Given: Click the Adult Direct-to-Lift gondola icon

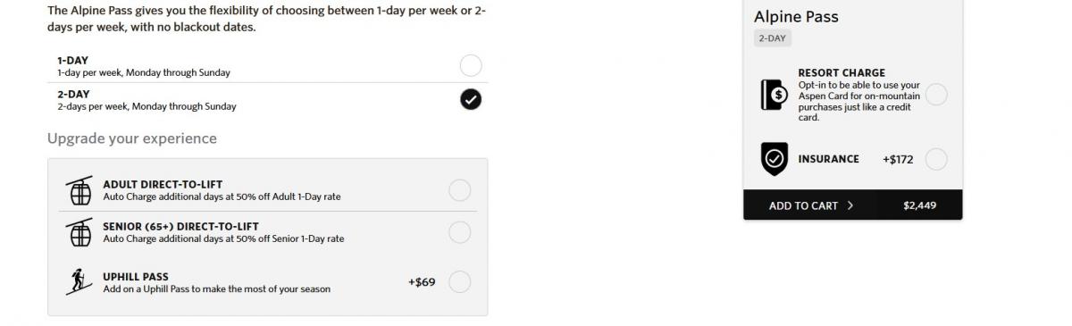Looking at the screenshot, I should tap(80, 191).
